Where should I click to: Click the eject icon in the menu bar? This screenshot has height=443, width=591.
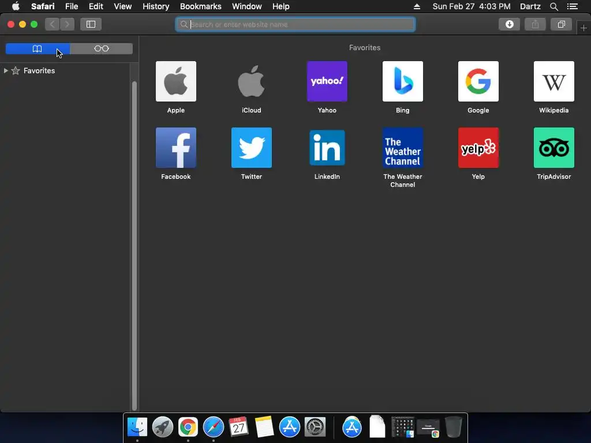pyautogui.click(x=417, y=6)
